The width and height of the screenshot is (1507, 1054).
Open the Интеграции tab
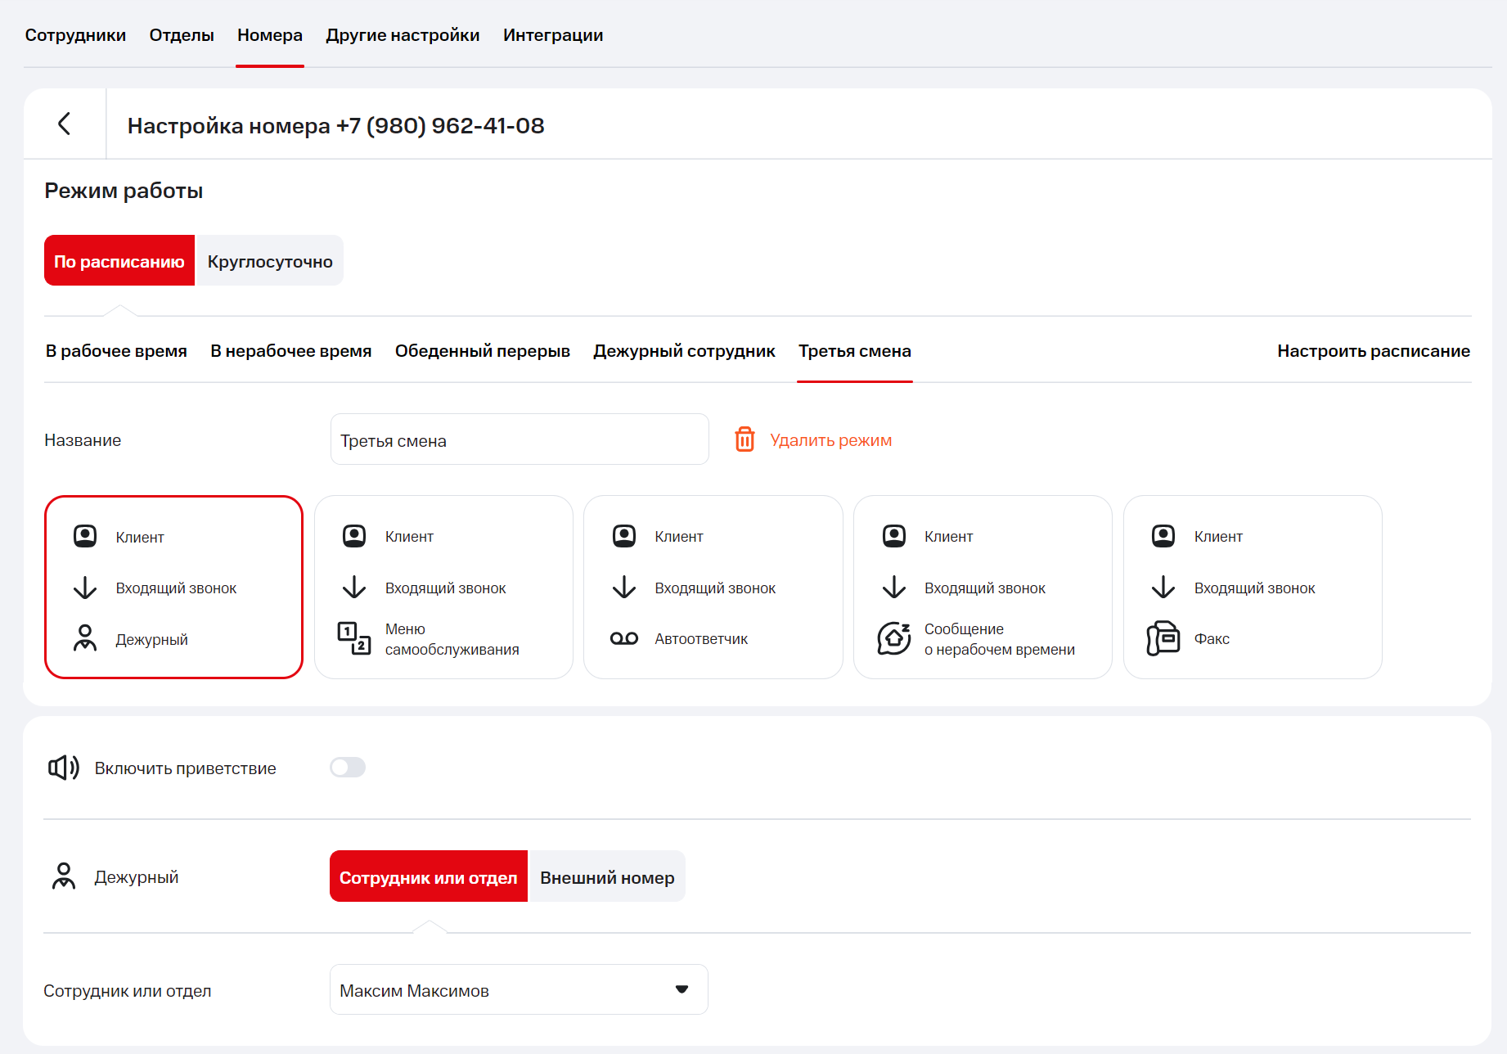point(553,35)
